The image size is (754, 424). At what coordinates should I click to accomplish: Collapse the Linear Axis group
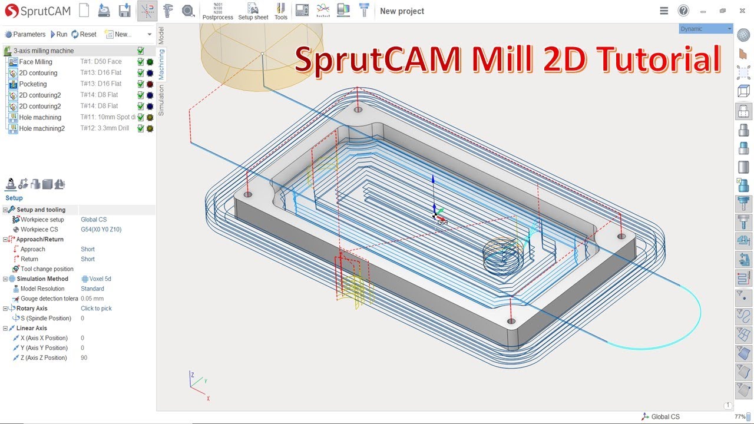pos(5,328)
